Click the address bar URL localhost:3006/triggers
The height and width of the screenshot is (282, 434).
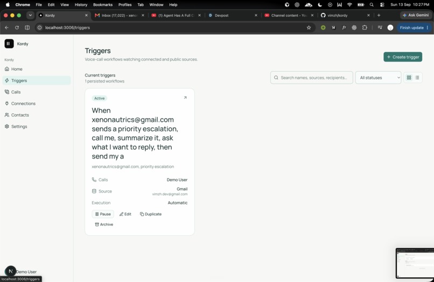[67, 27]
